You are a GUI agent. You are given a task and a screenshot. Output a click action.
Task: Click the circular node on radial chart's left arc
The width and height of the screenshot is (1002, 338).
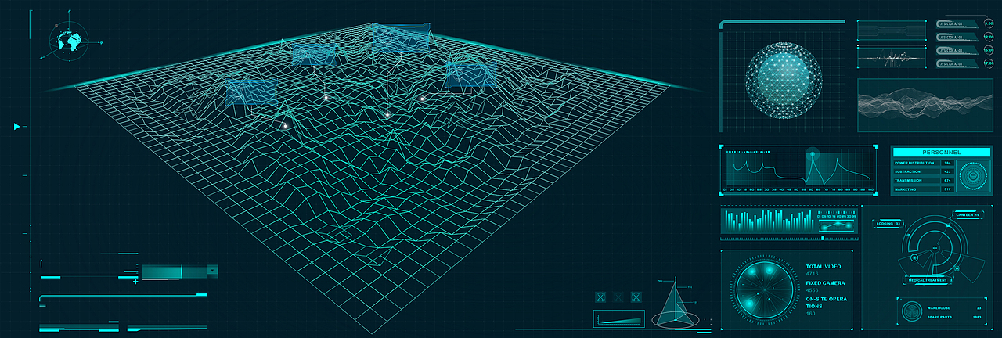(913, 257)
